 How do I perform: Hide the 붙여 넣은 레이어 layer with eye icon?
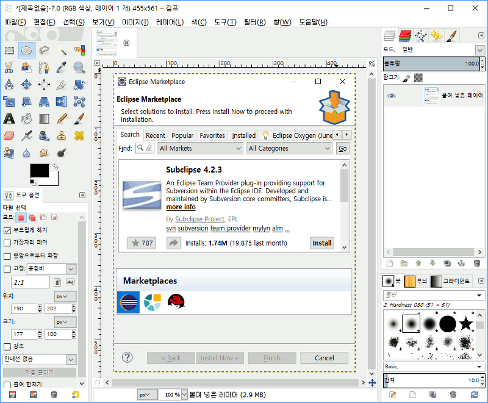point(391,96)
